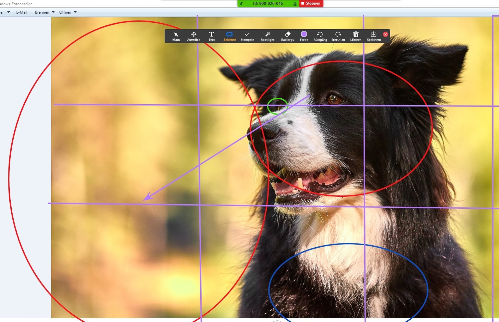Undo with the Rückgängig icon
The height and width of the screenshot is (322, 499).
click(x=320, y=36)
